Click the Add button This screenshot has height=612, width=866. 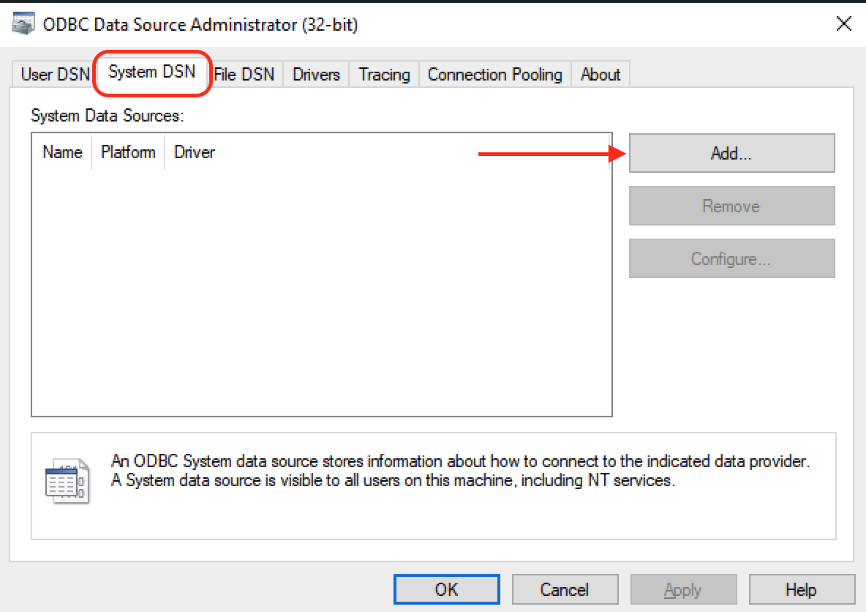pyautogui.click(x=731, y=153)
